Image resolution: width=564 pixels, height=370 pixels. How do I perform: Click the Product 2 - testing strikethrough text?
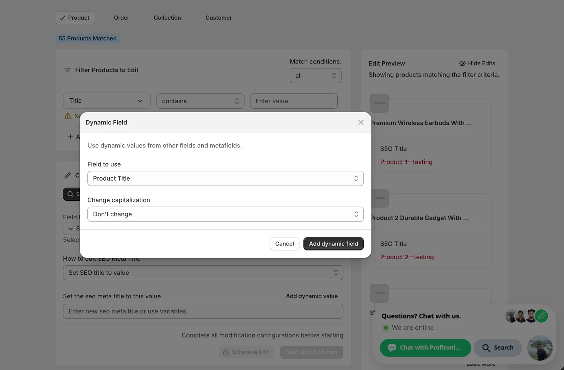[x=407, y=257]
